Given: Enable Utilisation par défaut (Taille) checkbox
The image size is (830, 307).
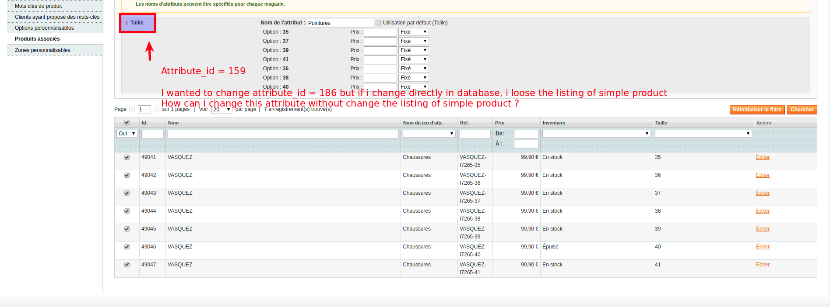Looking at the screenshot, I should click(x=378, y=23).
